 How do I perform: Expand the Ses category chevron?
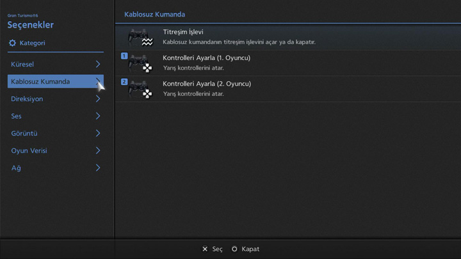pyautogui.click(x=98, y=116)
